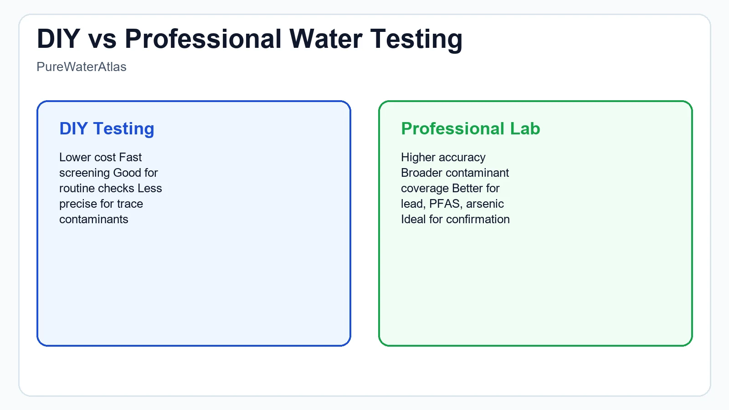This screenshot has height=410, width=729.
Task: Click the word 'Water' in the main title
Action: point(325,39)
